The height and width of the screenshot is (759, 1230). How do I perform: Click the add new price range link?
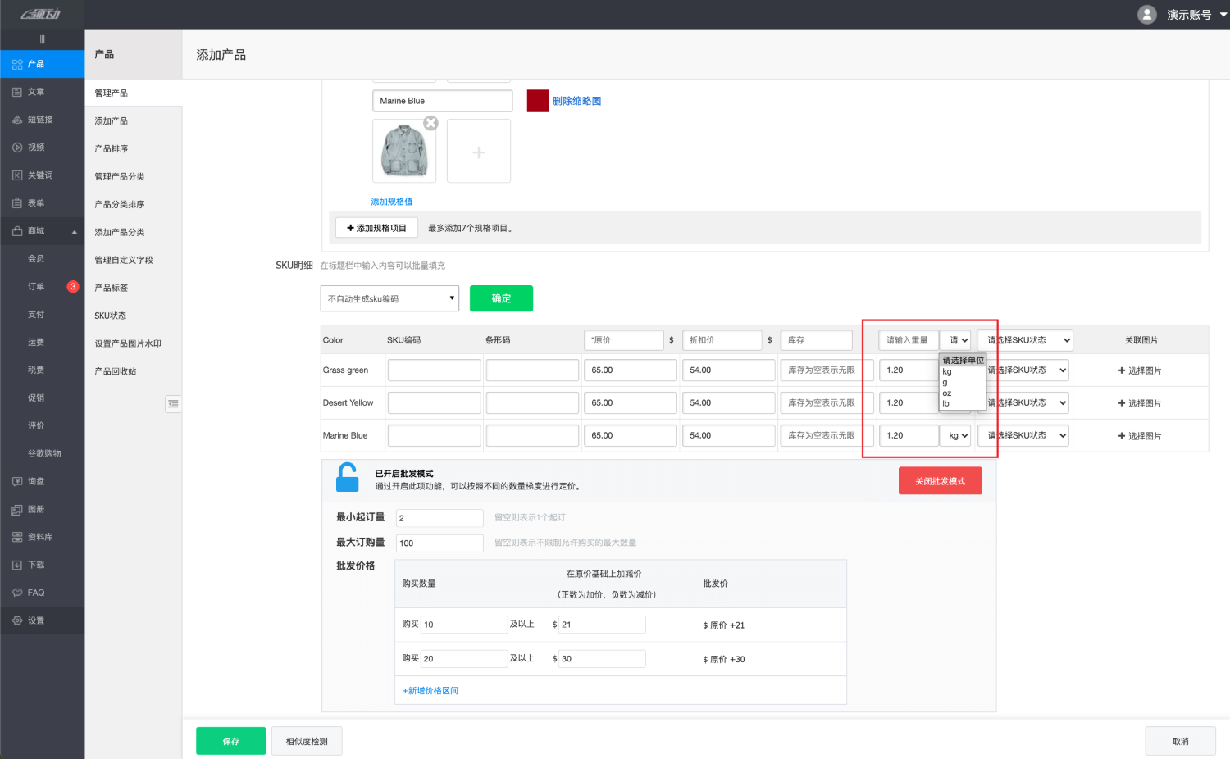pos(430,691)
